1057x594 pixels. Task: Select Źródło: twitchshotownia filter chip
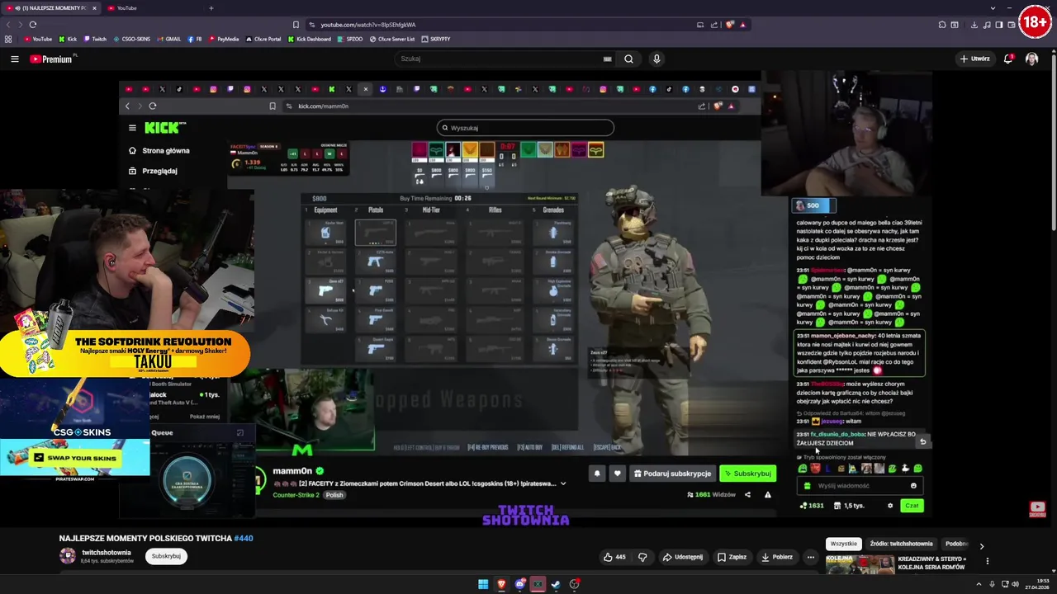tap(901, 544)
